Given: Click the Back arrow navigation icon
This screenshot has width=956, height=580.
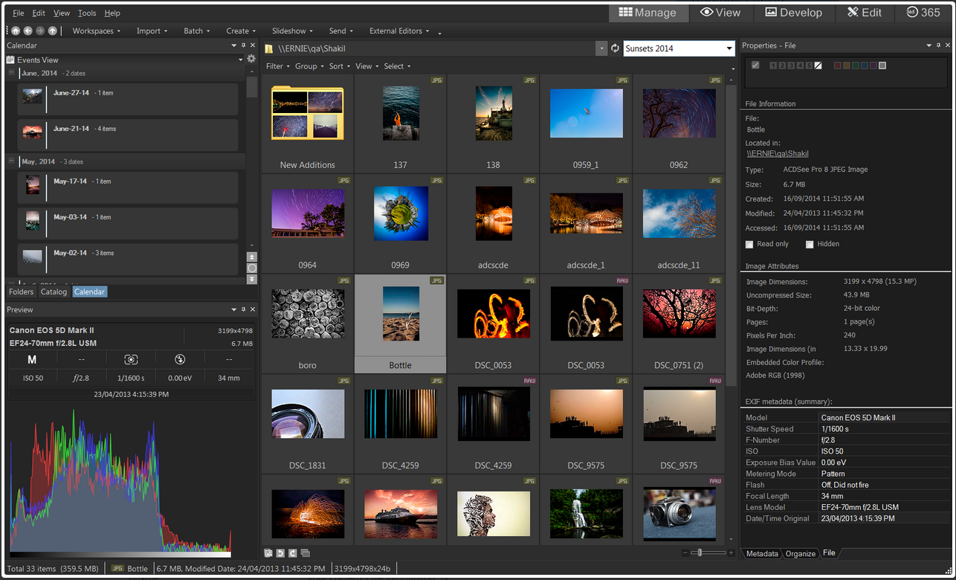Looking at the screenshot, I should [28, 31].
